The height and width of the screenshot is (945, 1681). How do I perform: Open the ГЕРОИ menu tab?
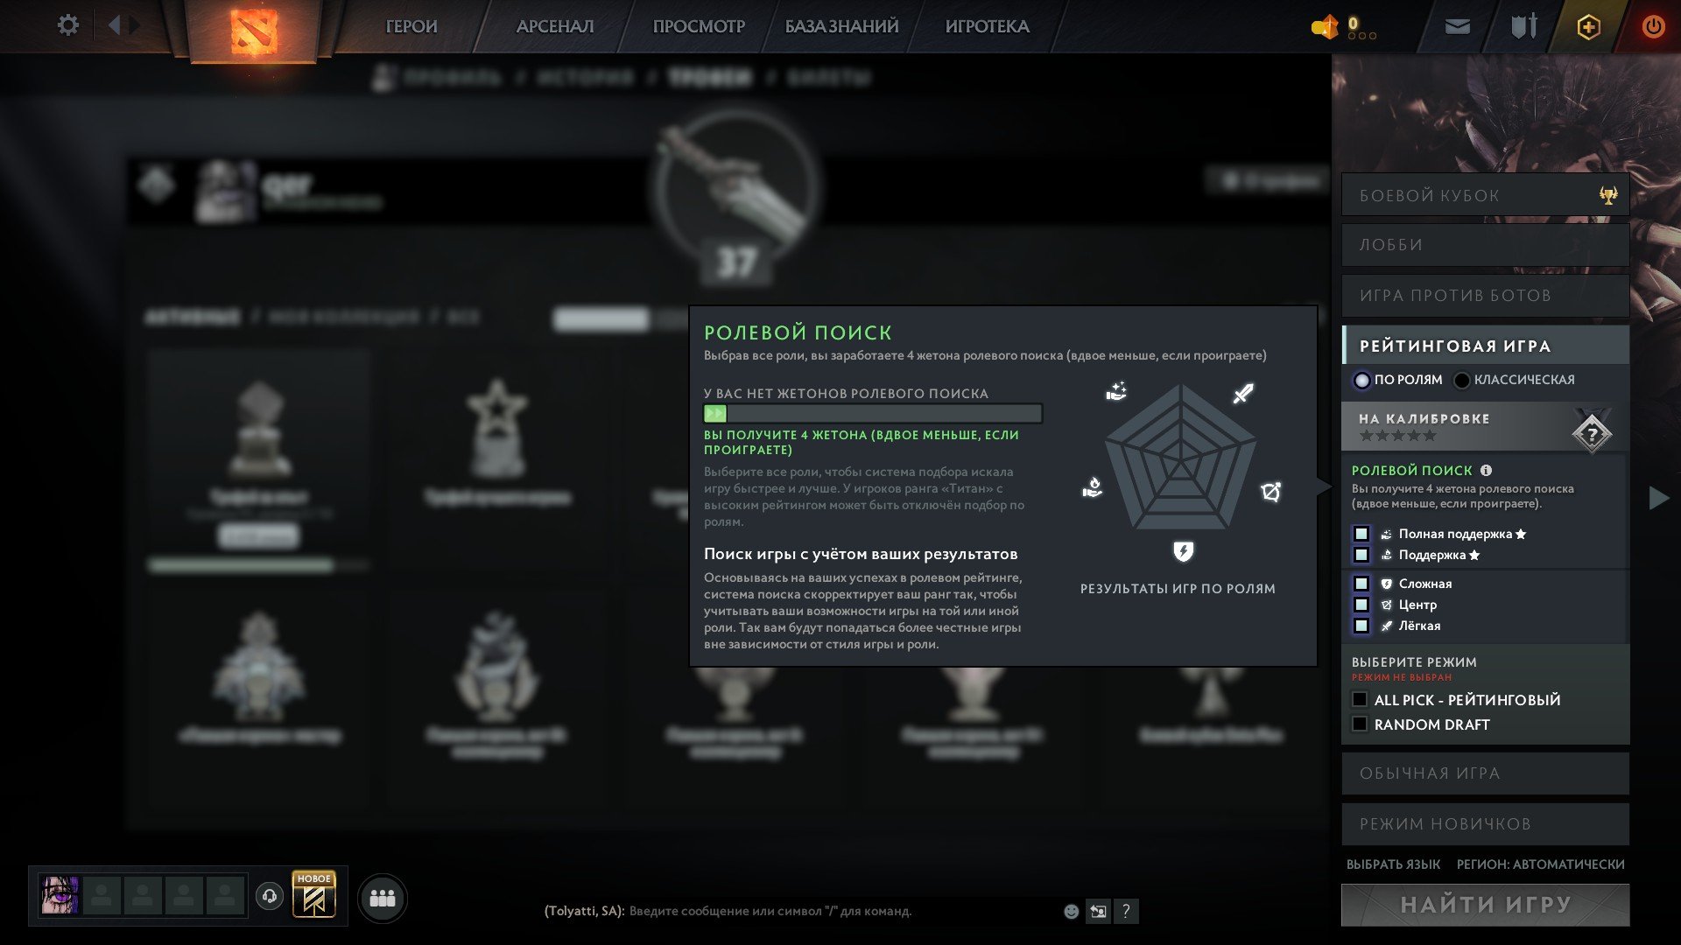pos(411,26)
